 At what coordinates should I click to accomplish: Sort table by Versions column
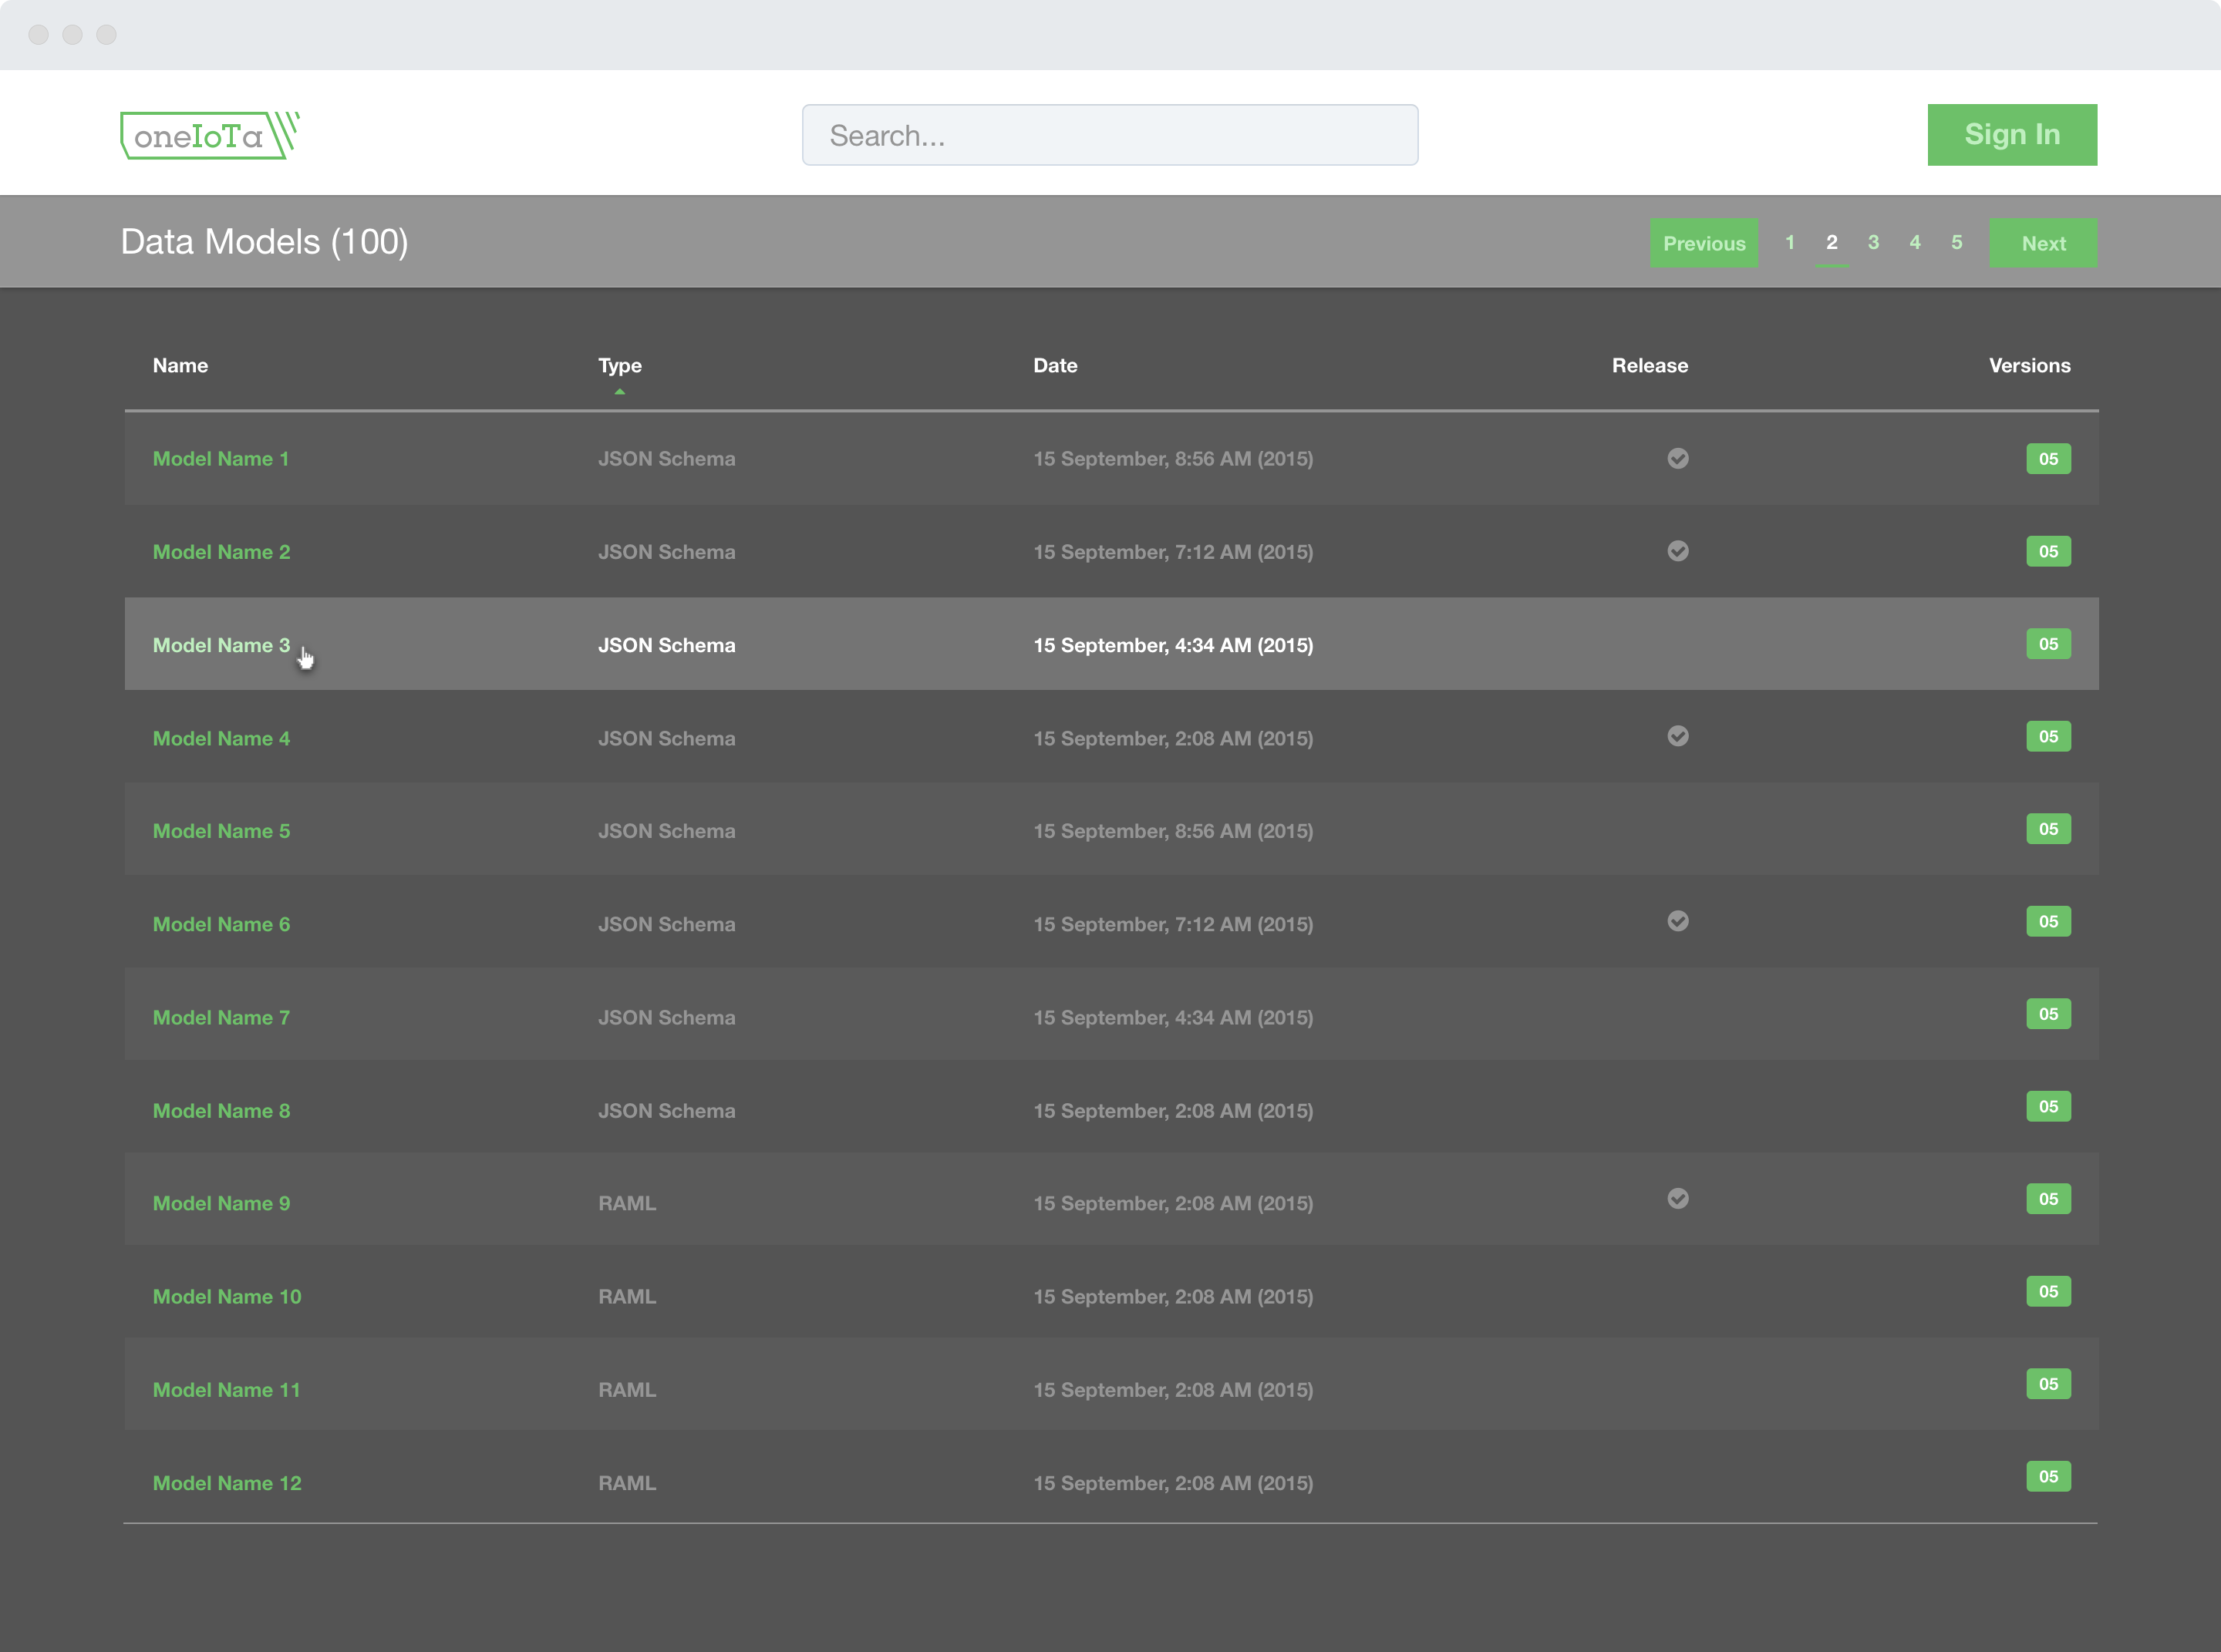(2029, 365)
